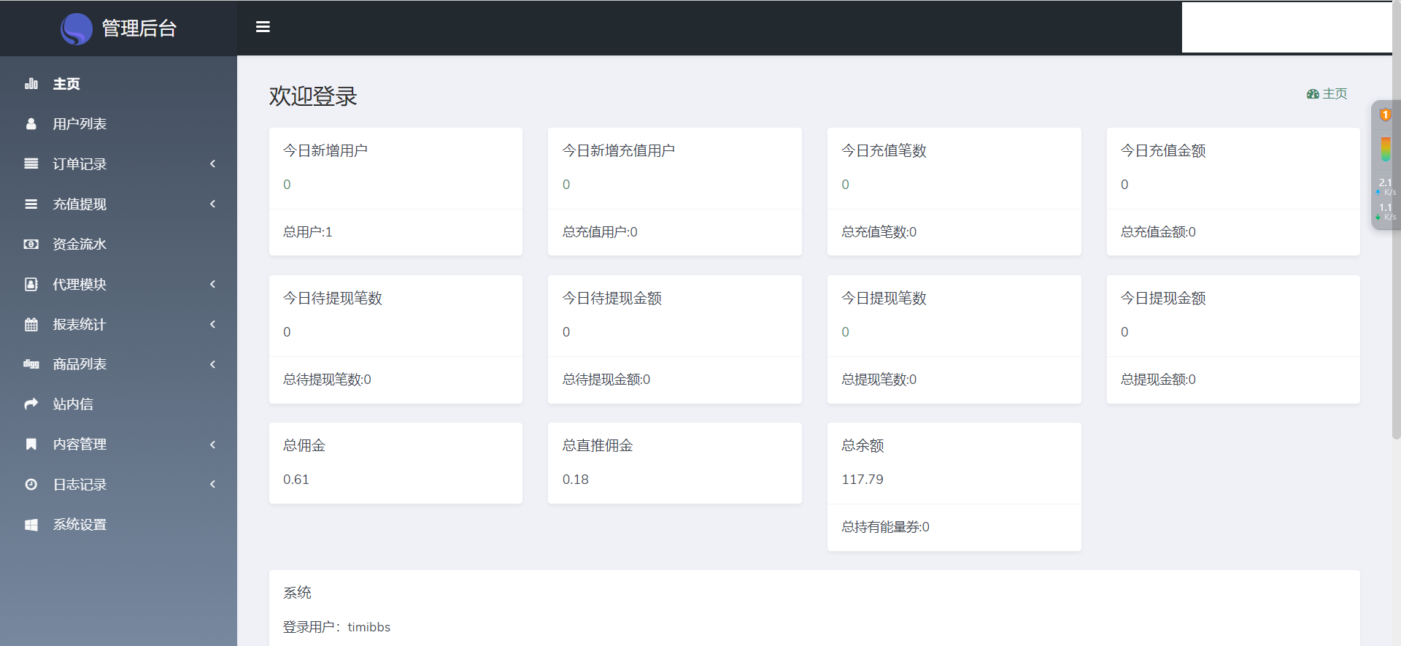Click the 今日新增用户 card title
Image resolution: width=1401 pixels, height=646 pixels.
[325, 150]
